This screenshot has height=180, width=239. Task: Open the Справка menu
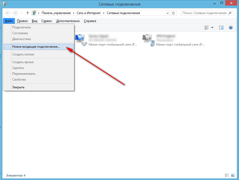pyautogui.click(x=90, y=21)
